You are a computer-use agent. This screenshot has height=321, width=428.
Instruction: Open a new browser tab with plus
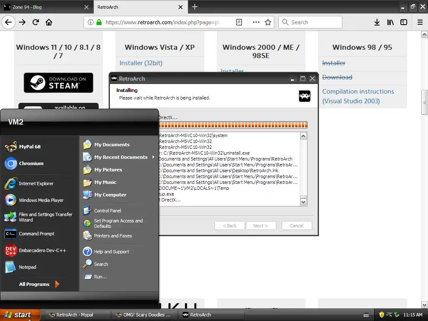195,7
